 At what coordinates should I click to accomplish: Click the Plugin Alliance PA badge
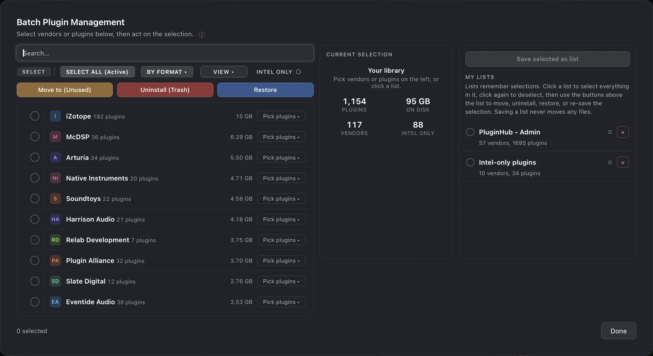click(55, 261)
